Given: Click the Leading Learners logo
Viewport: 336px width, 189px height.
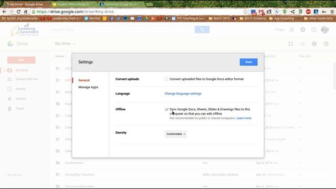Looking at the screenshot, I should (x=25, y=30).
